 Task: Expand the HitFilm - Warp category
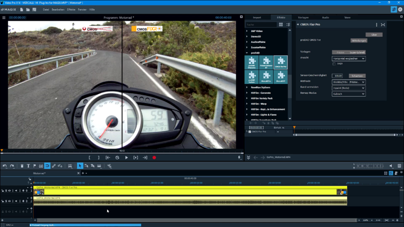pyautogui.click(x=247, y=104)
